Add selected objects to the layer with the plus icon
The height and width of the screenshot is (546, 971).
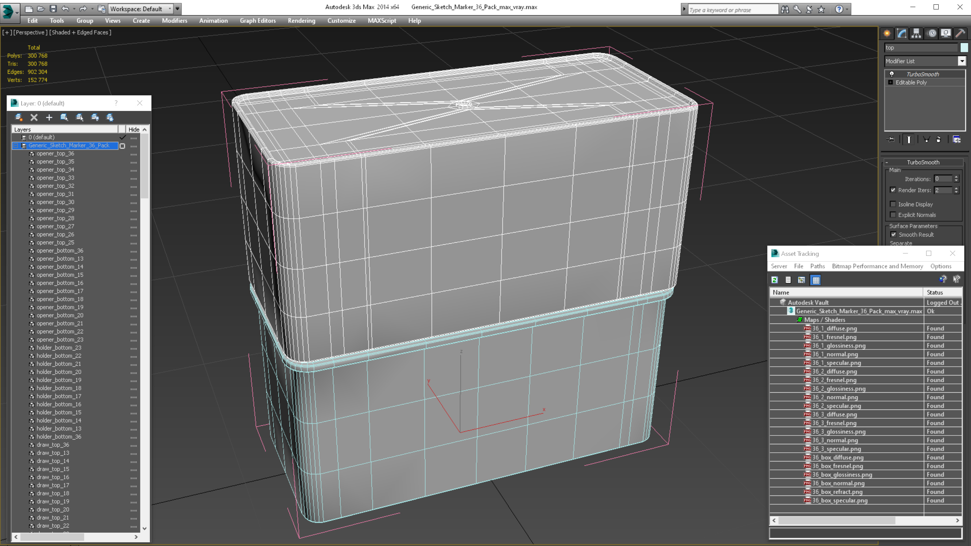tap(49, 118)
